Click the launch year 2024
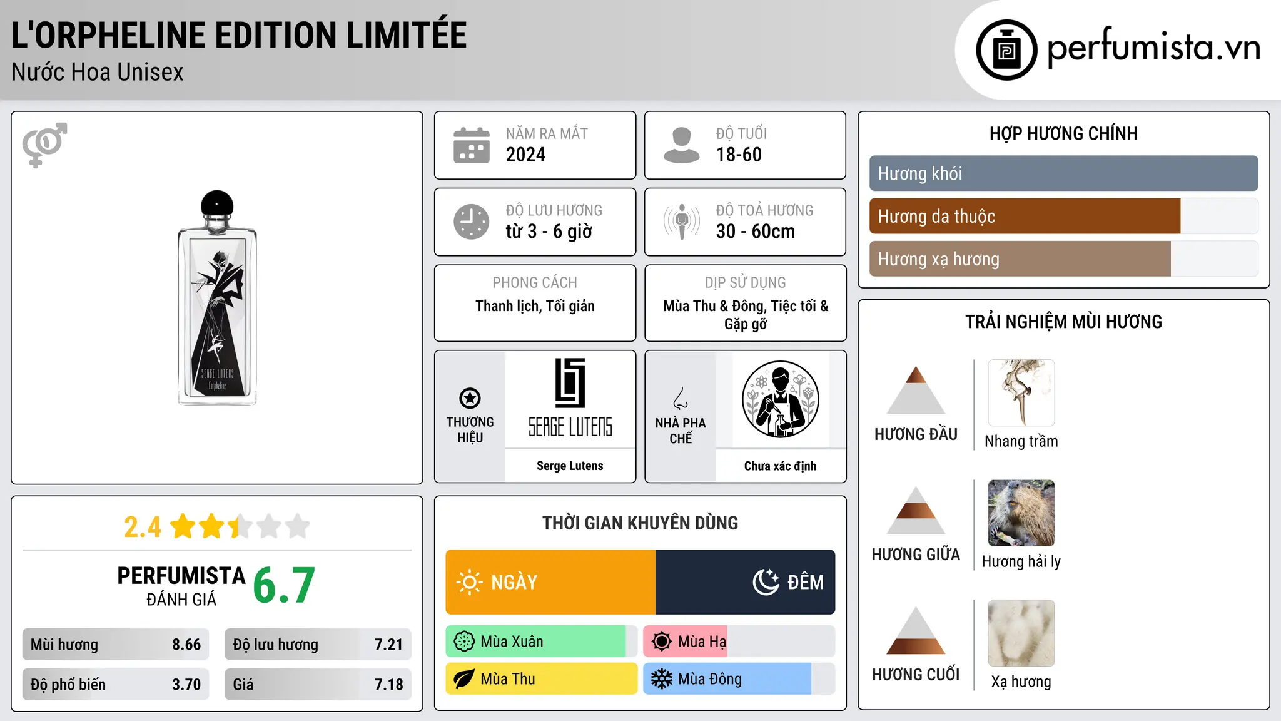Viewport: 1281px width, 721px height. click(525, 155)
